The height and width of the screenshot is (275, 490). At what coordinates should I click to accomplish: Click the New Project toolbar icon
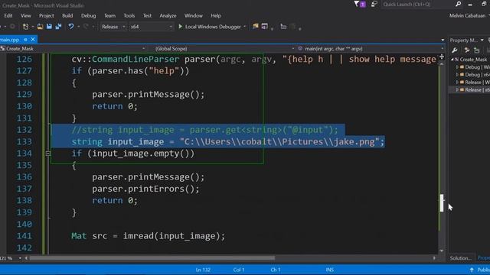[x=25, y=27]
